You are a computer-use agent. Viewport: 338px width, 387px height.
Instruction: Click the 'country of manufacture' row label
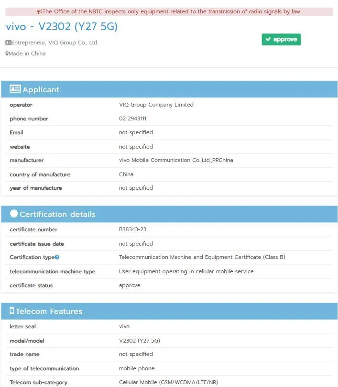point(40,174)
